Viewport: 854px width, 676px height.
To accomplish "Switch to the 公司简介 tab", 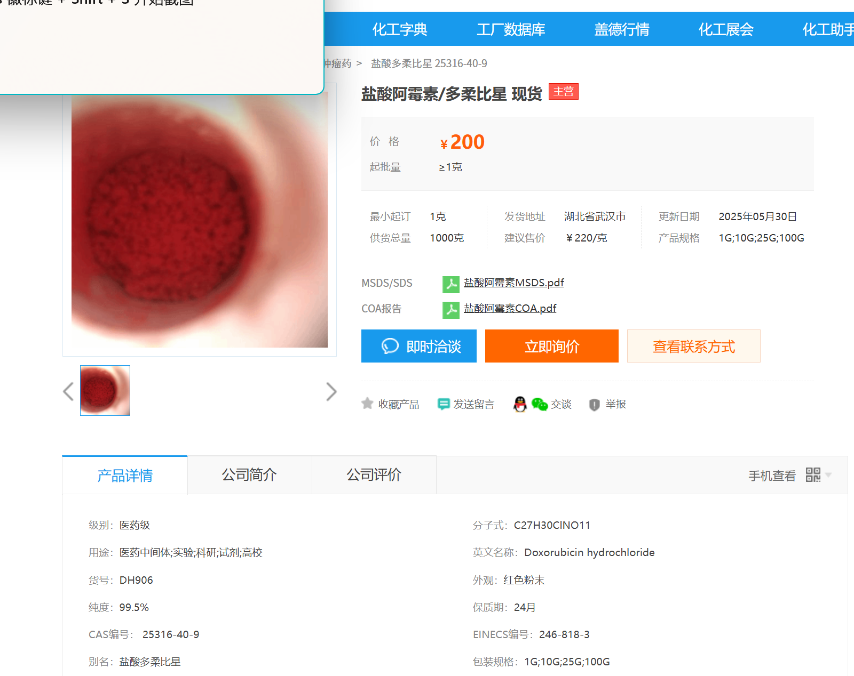I will click(249, 474).
